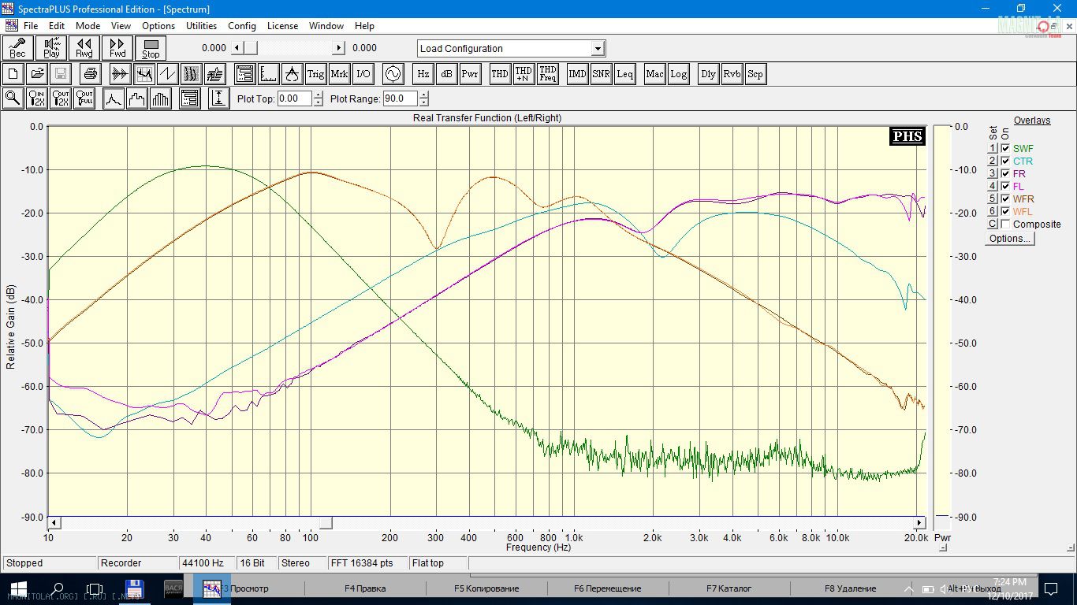Image resolution: width=1077 pixels, height=605 pixels.
Task: Uncheck the SWF overlay checkbox
Action: (x=1005, y=148)
